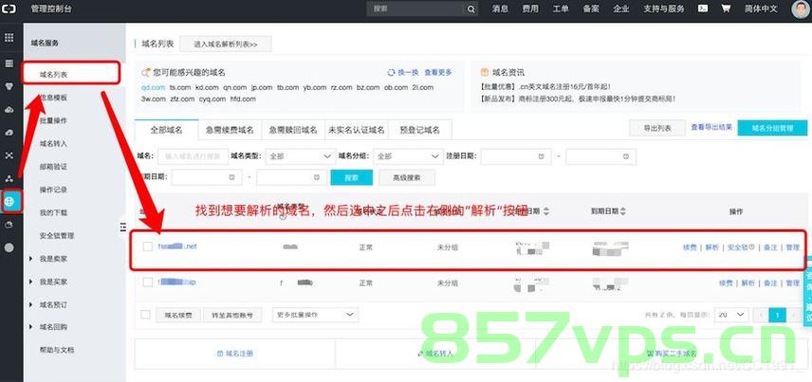Click the 换一换 refresh icon

tap(392, 73)
